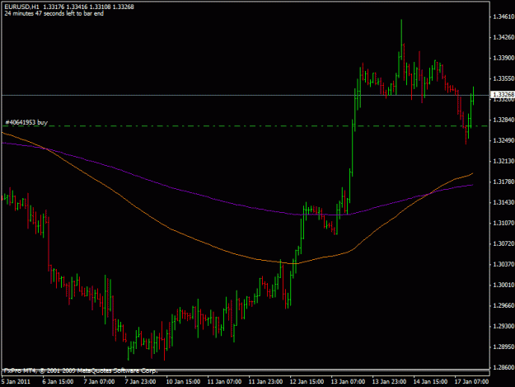Click price scale value 1.33550
515x387 pixels.
pos(503,78)
